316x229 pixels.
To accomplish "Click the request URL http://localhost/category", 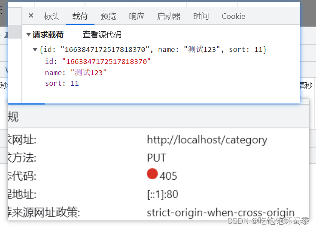I will (x=207, y=140).
